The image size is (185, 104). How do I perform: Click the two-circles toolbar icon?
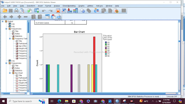pos(83,11)
